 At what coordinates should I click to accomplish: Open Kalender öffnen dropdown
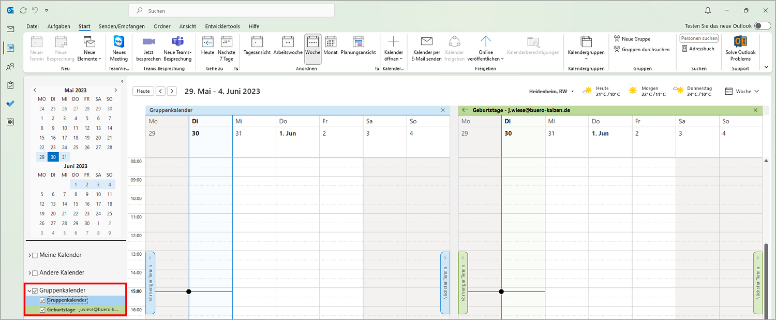(x=394, y=49)
